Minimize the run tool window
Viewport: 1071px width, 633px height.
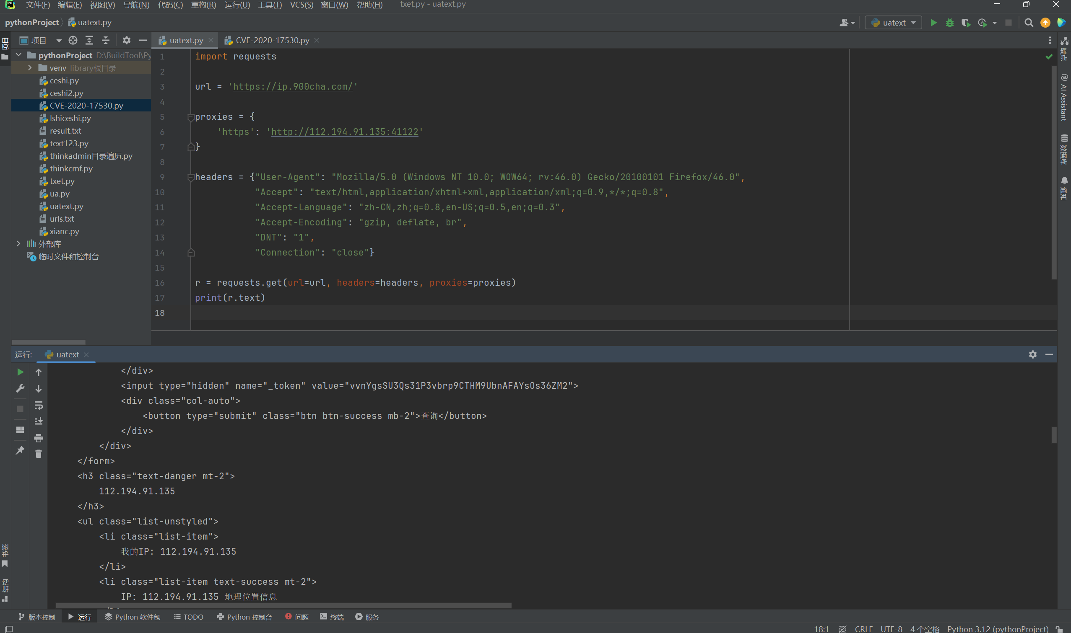point(1049,354)
